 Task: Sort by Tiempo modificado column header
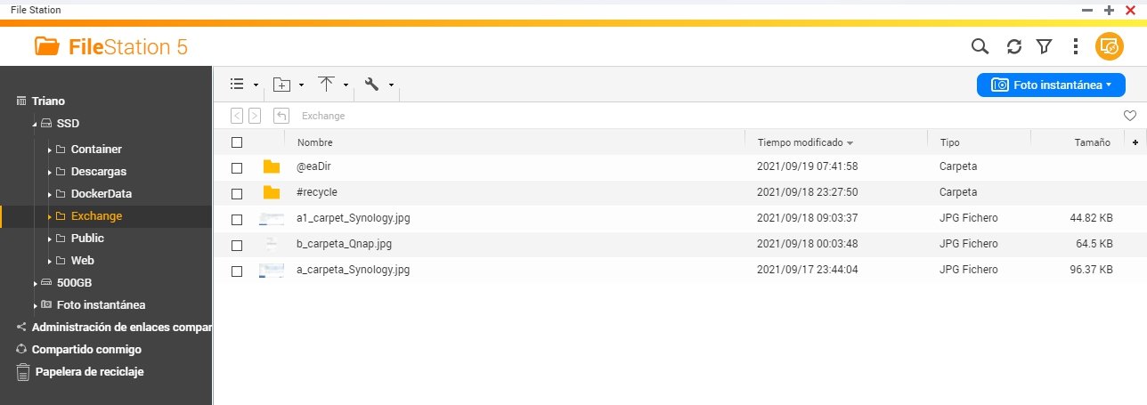click(800, 142)
